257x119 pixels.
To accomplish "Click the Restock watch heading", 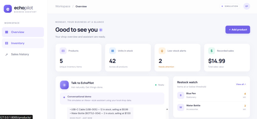I will point(187,82).
